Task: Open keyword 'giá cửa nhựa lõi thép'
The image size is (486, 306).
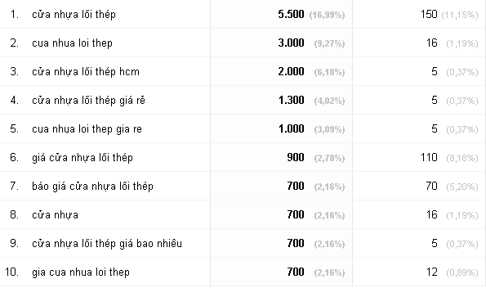Action: pos(82,158)
